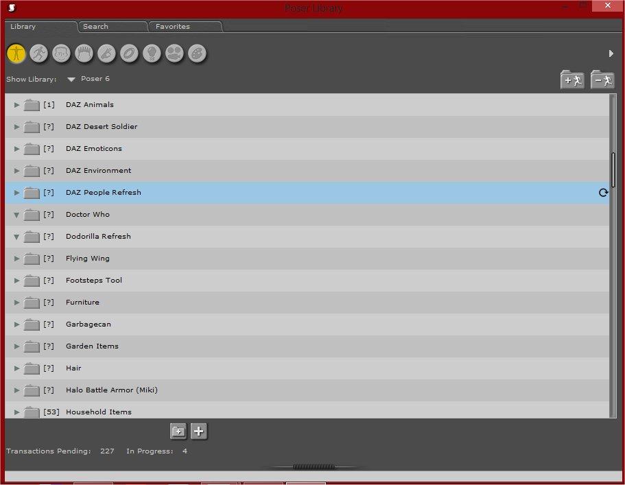Click the In Progress value 4

(x=185, y=451)
